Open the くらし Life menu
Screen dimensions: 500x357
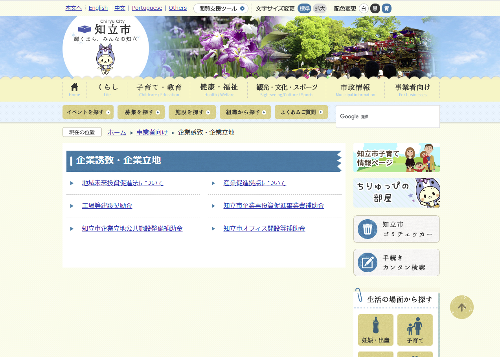point(107,89)
